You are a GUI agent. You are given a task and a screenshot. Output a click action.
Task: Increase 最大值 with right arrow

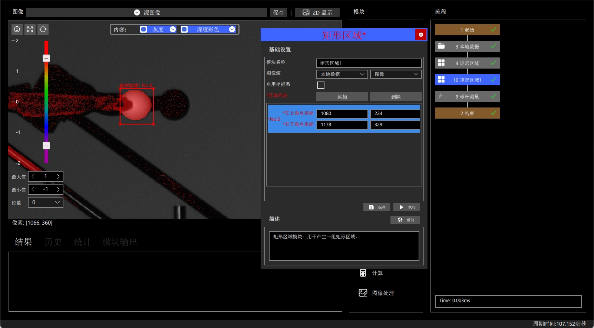click(x=58, y=176)
